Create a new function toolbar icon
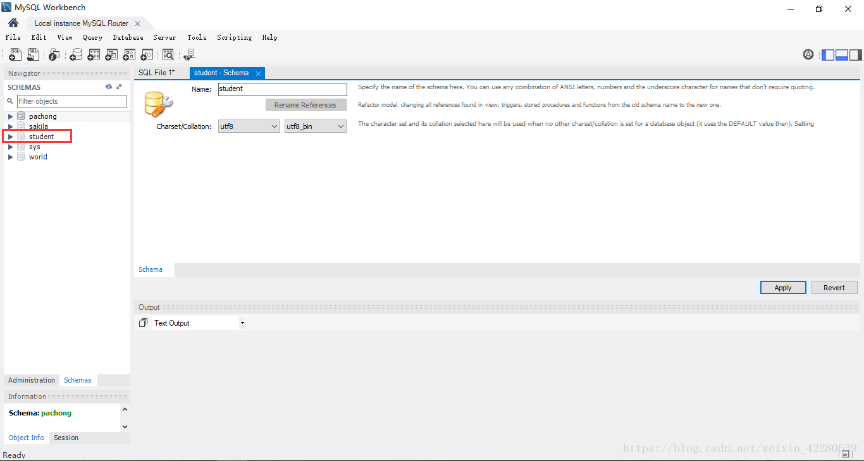This screenshot has width=864, height=461. coord(147,54)
